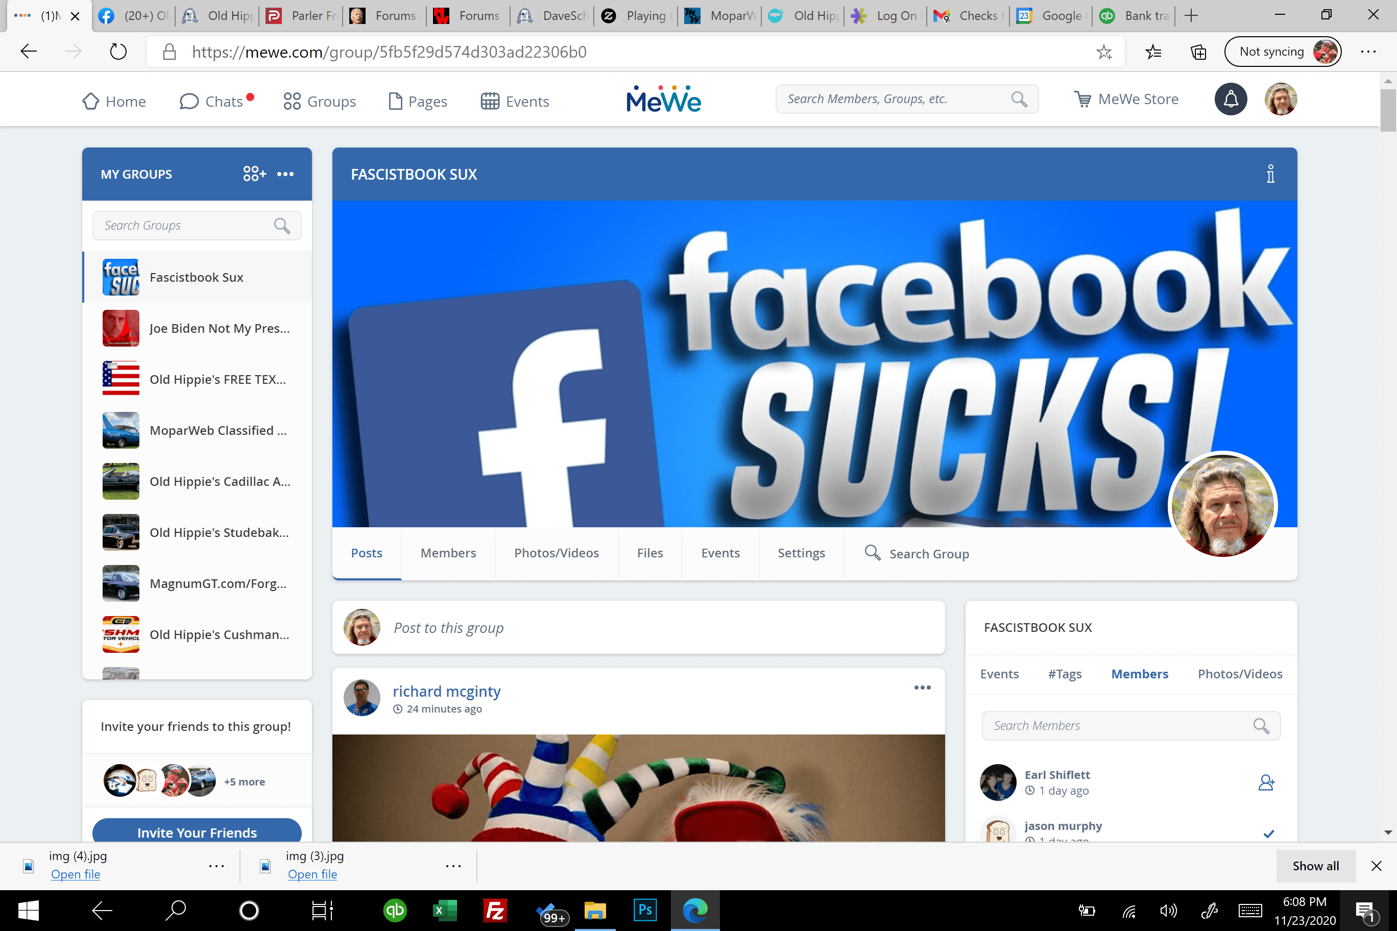Click the site search magnifier icon in the top bar
The width and height of the screenshot is (1397, 931).
(1019, 99)
